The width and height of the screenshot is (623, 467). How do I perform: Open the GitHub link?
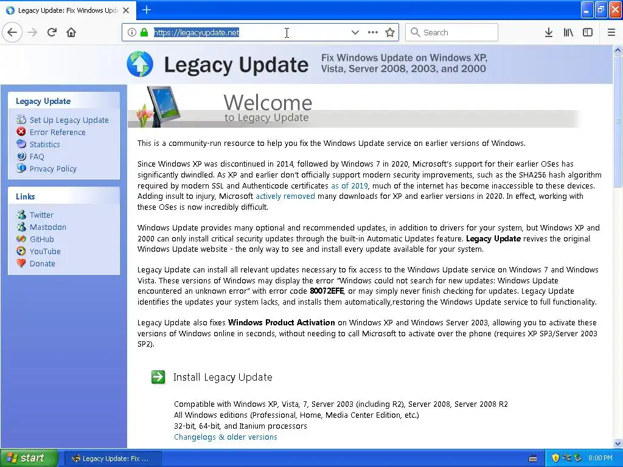41,239
